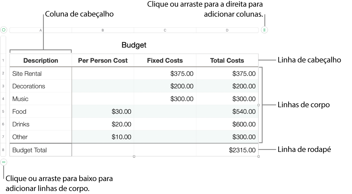The image size is (352, 194).
Task: Click the add columns handle
Action: tap(264, 30)
